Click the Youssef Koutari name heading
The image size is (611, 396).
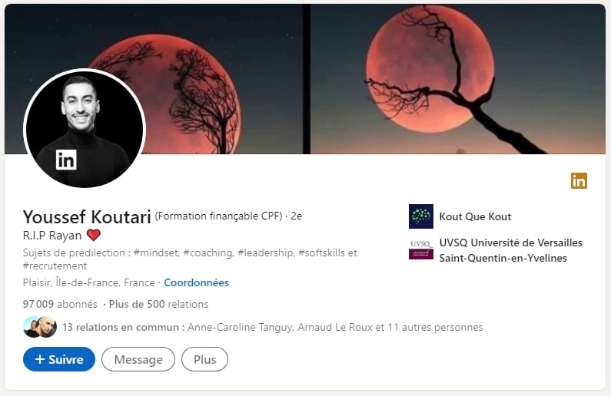(x=87, y=216)
